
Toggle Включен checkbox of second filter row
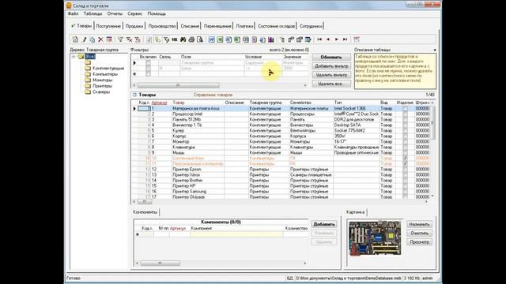point(148,69)
